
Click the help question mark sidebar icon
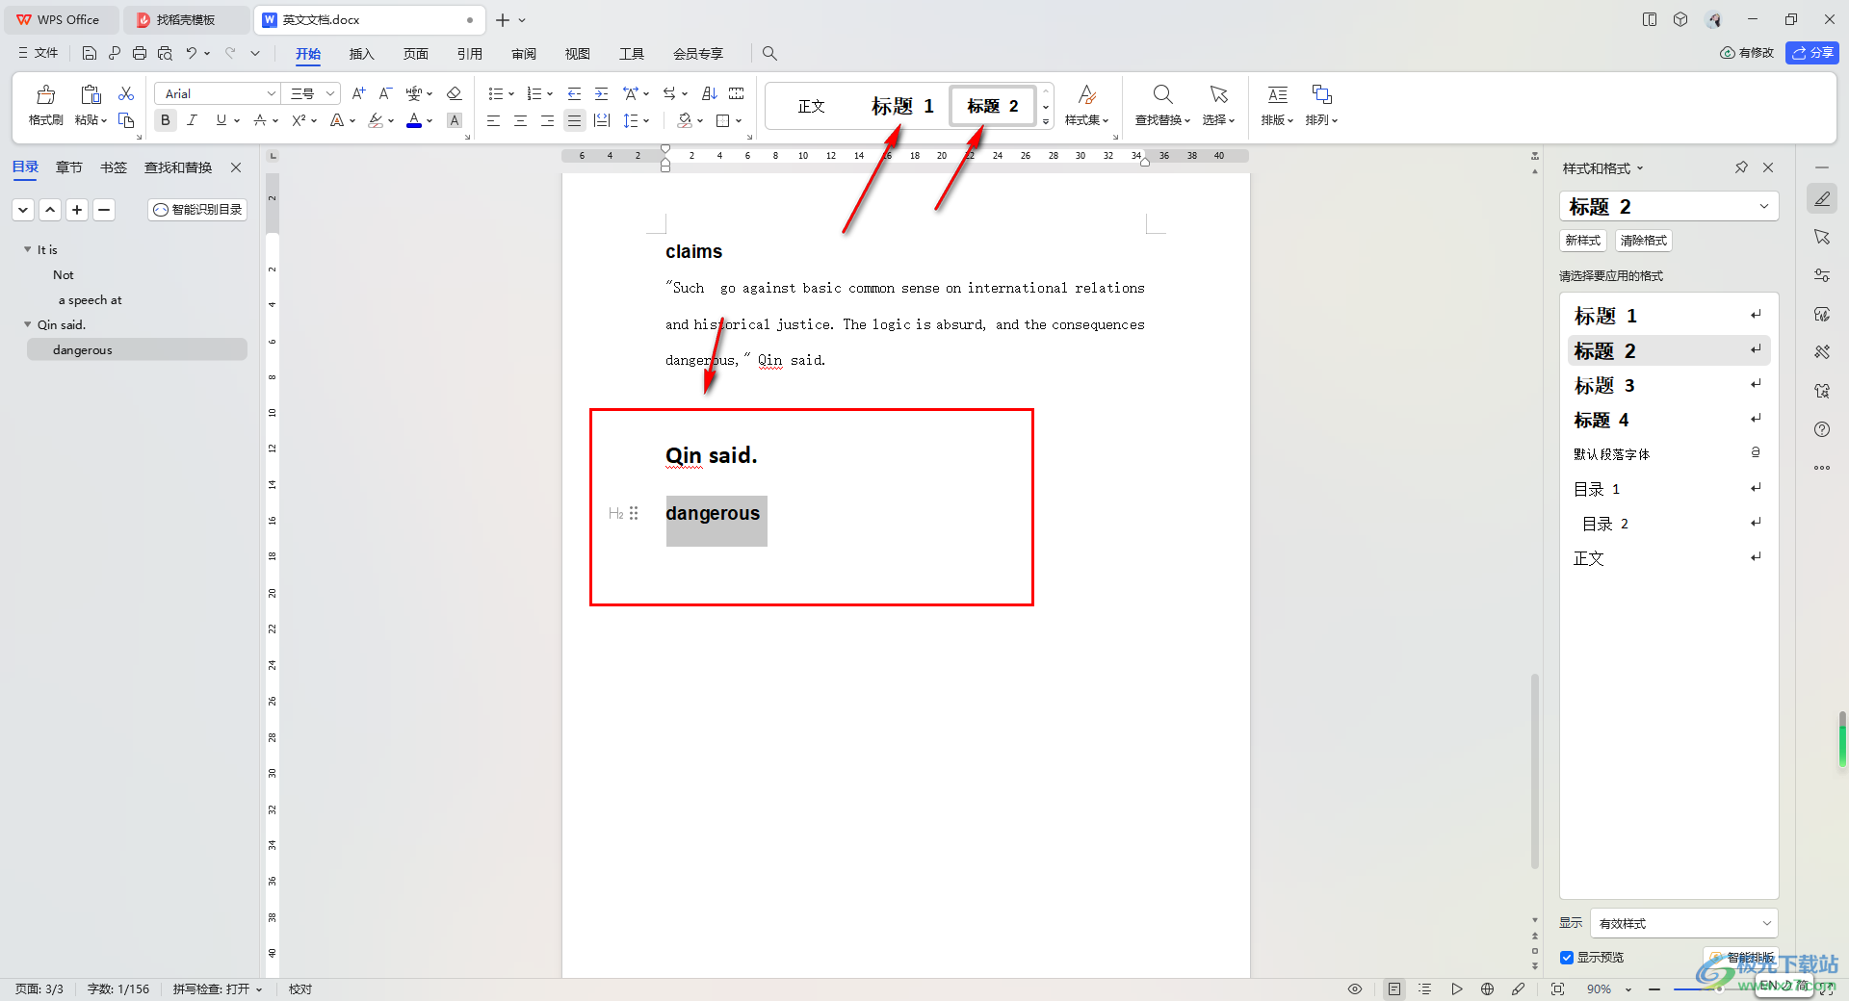1821,429
